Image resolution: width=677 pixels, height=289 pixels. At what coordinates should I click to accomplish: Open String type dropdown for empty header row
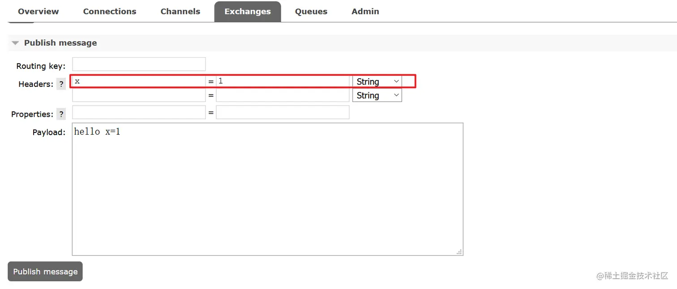click(x=377, y=95)
